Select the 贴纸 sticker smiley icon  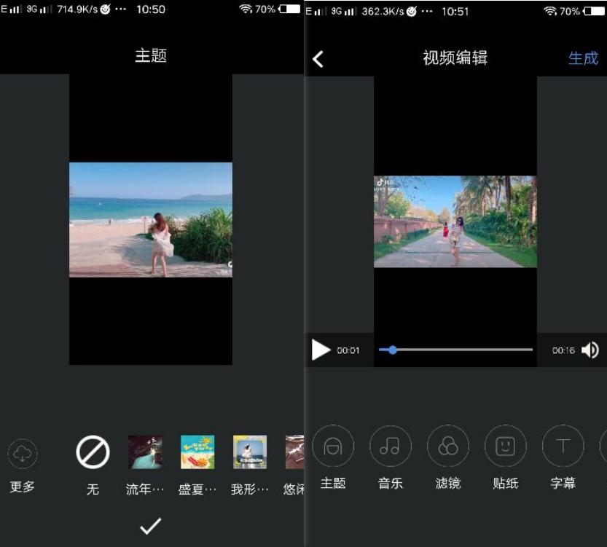[x=506, y=446]
